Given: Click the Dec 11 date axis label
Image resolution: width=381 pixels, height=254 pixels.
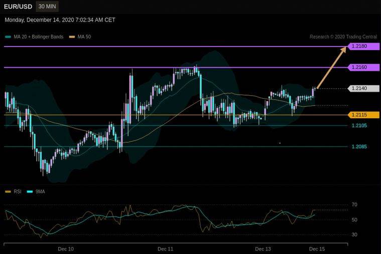Looking at the screenshot, I should [x=166, y=249].
